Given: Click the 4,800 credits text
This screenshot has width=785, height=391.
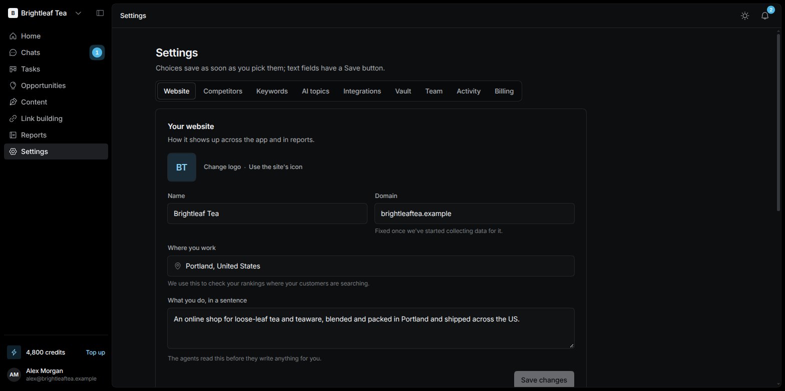Looking at the screenshot, I should click(46, 352).
